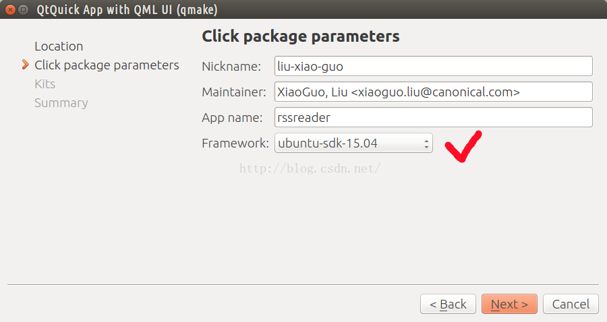Select the Click package parameters step
607x322 pixels.
[x=107, y=65]
